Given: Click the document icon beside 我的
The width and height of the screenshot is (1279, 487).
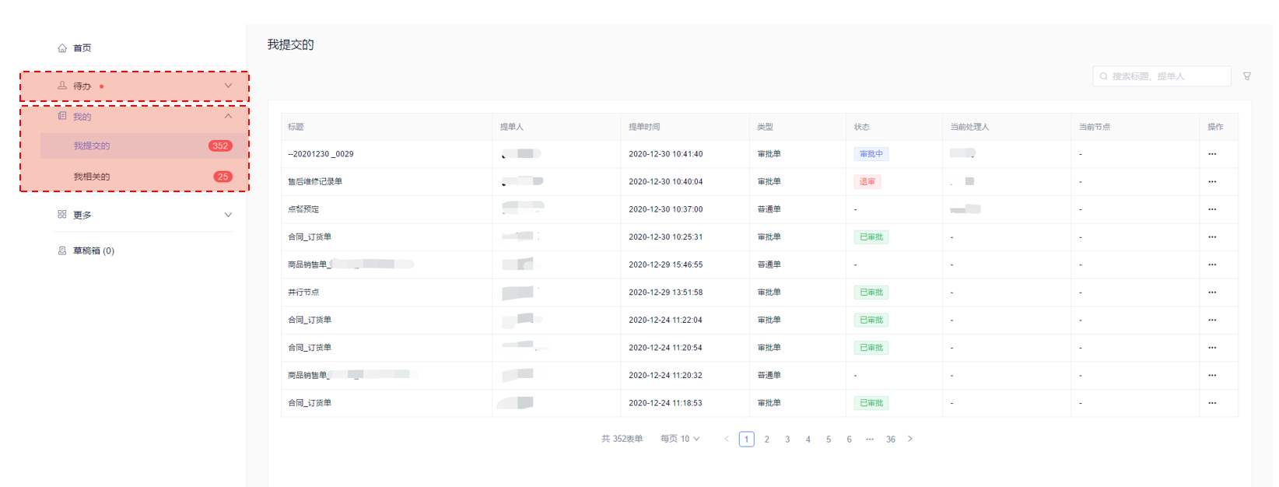Looking at the screenshot, I should (62, 116).
